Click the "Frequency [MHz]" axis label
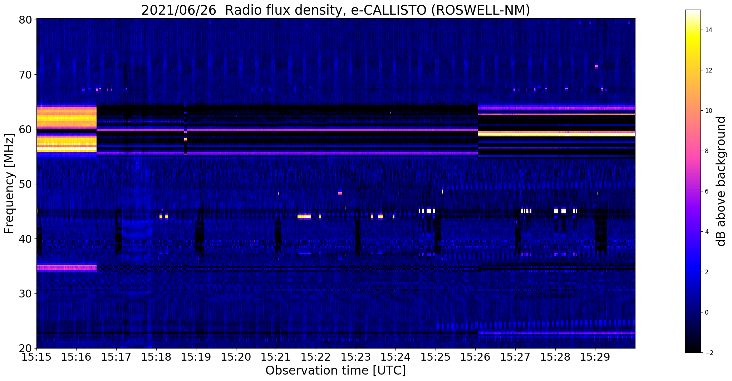The width and height of the screenshot is (732, 381). (x=9, y=184)
